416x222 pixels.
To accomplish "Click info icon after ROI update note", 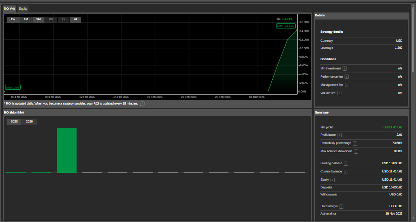I will pyautogui.click(x=142, y=104).
